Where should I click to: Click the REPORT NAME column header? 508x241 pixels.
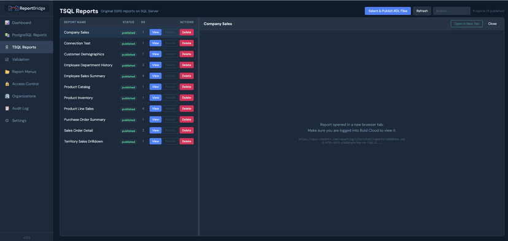[75, 22]
